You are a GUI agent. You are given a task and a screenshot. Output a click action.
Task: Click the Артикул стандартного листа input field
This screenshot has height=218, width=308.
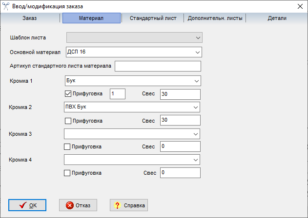point(158,66)
